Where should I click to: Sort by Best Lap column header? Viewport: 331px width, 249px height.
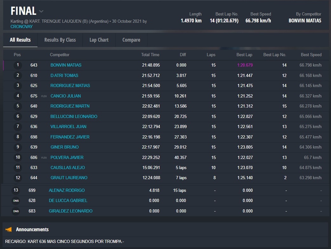tap(244, 55)
